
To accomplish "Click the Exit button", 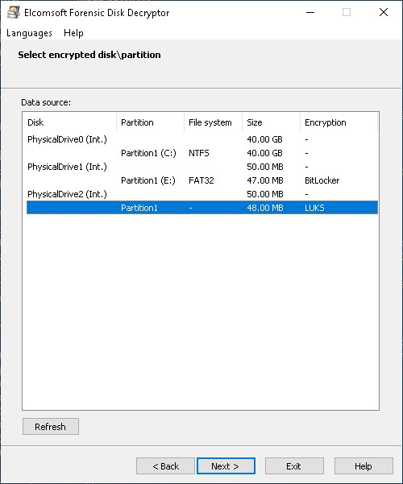I will point(294,466).
